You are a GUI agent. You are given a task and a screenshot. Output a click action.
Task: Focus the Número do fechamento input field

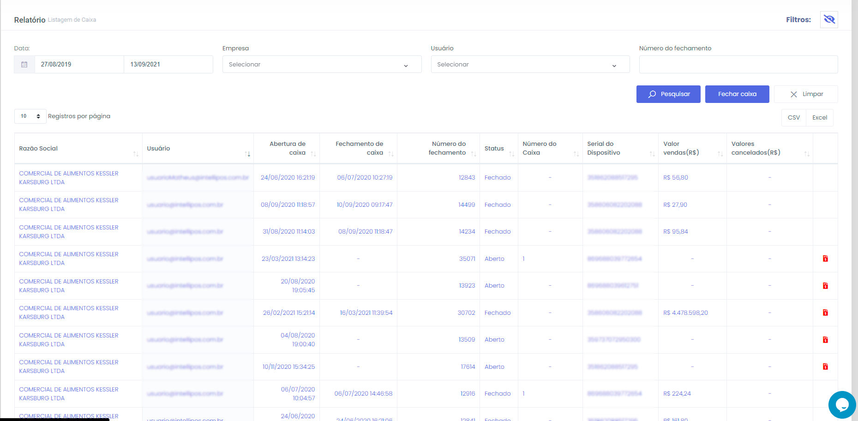tap(738, 65)
